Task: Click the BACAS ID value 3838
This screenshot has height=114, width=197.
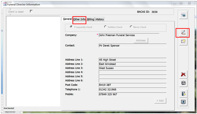Action: pyautogui.click(x=154, y=12)
